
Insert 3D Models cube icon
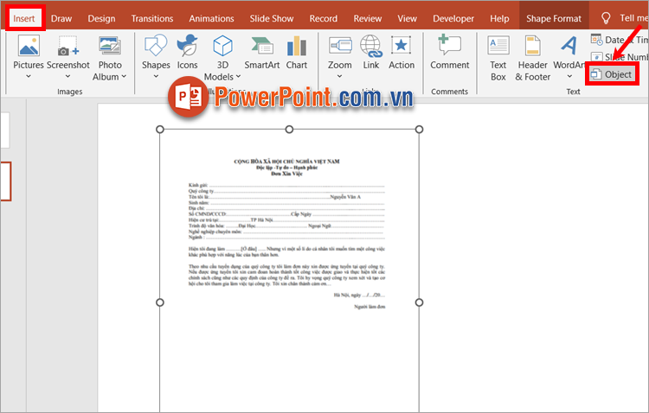tap(222, 46)
